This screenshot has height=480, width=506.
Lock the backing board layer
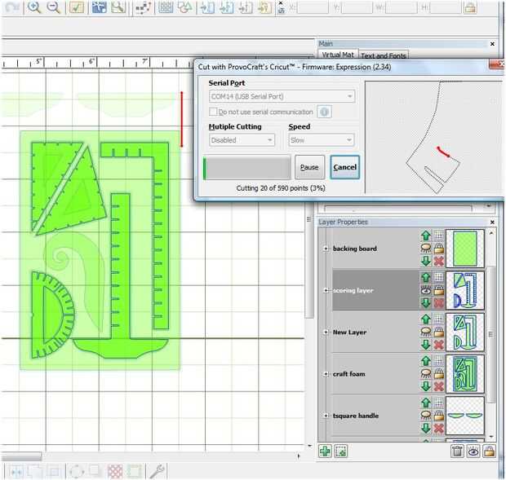pos(438,248)
